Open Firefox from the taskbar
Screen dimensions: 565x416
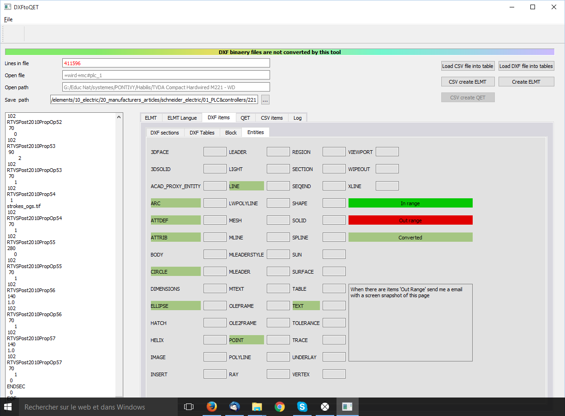tap(212, 407)
